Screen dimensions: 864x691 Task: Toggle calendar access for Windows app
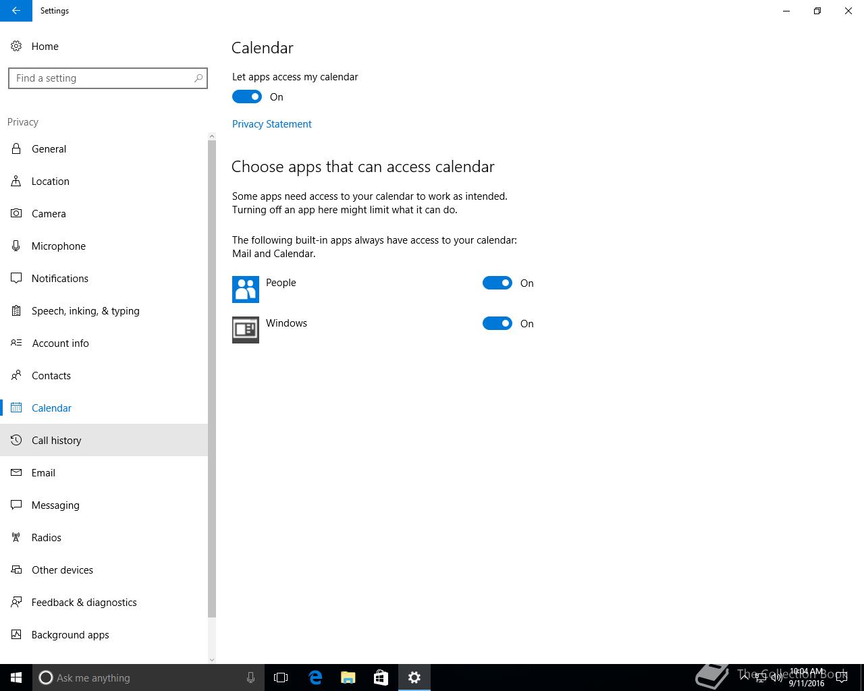click(x=497, y=323)
